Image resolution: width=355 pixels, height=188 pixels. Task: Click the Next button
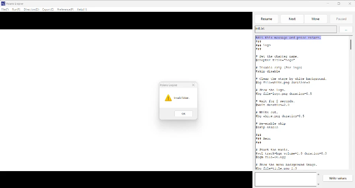point(292,19)
